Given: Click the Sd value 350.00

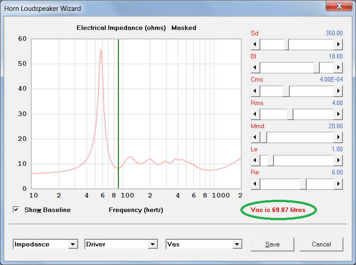Looking at the screenshot, I should [x=334, y=33].
